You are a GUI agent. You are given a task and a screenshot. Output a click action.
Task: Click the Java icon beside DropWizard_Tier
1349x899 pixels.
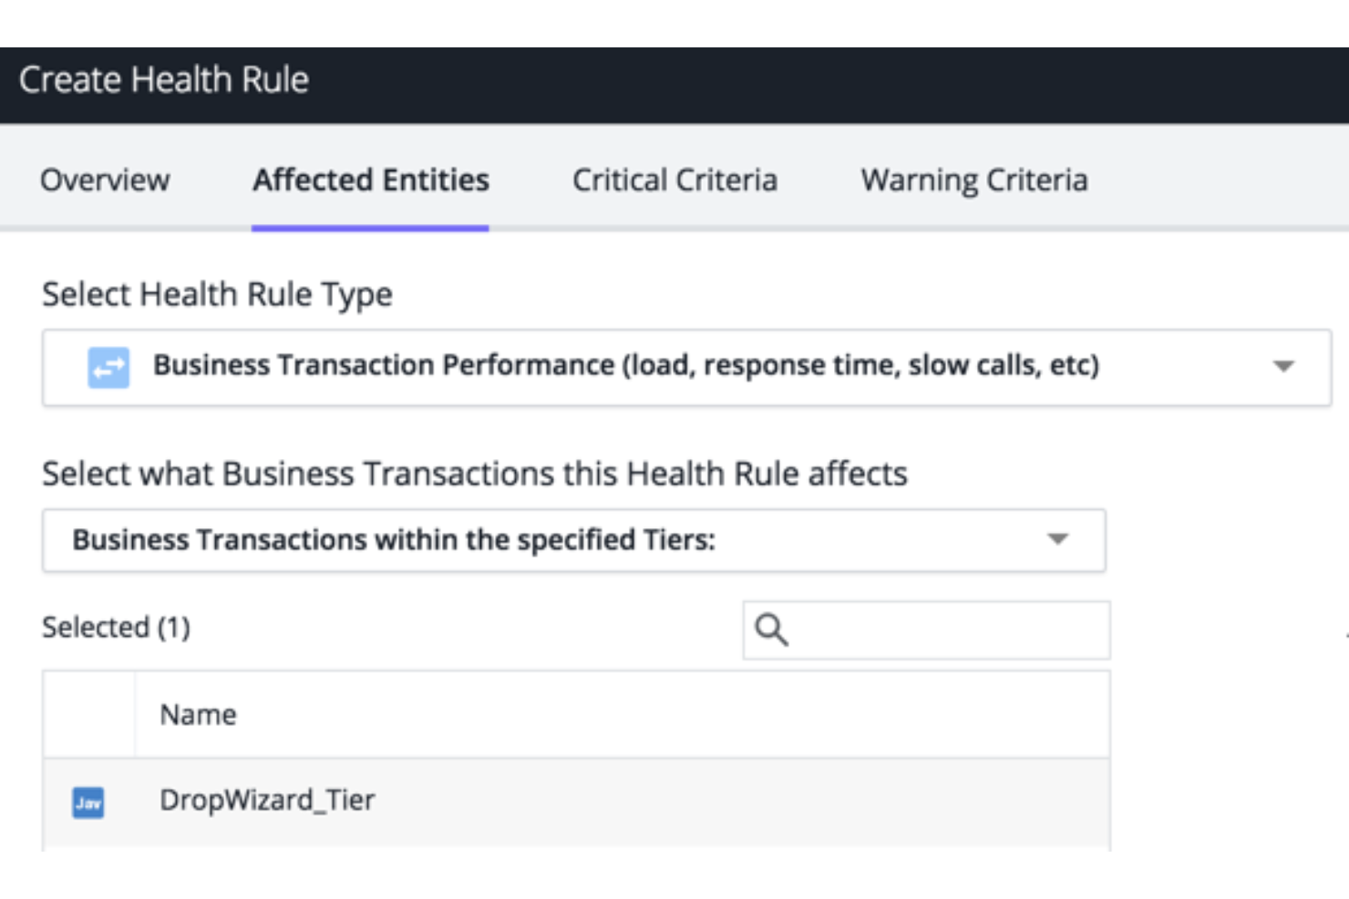[x=88, y=802]
